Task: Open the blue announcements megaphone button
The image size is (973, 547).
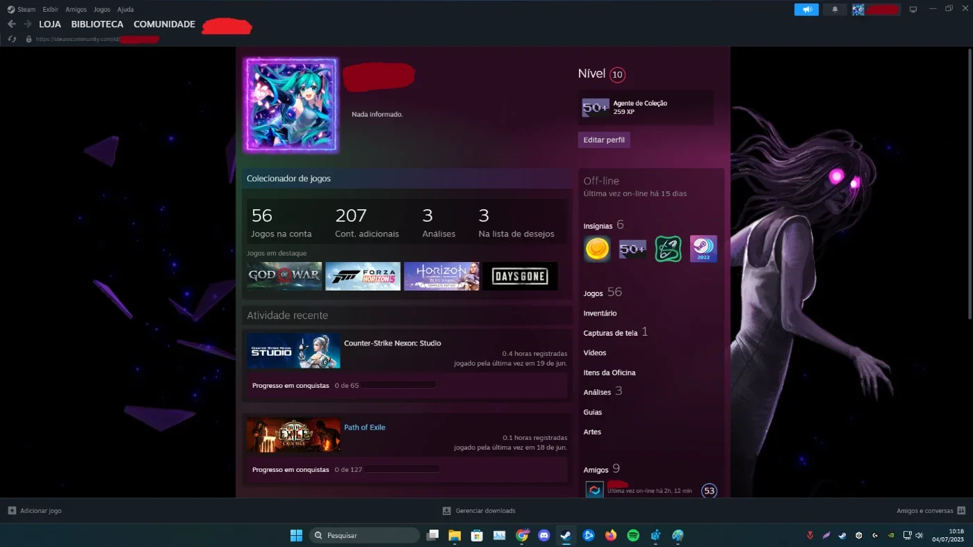Action: pyautogui.click(x=806, y=10)
